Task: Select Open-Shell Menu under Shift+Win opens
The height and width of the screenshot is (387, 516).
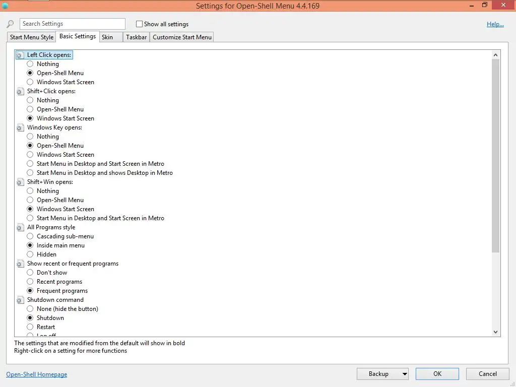Action: click(x=30, y=200)
